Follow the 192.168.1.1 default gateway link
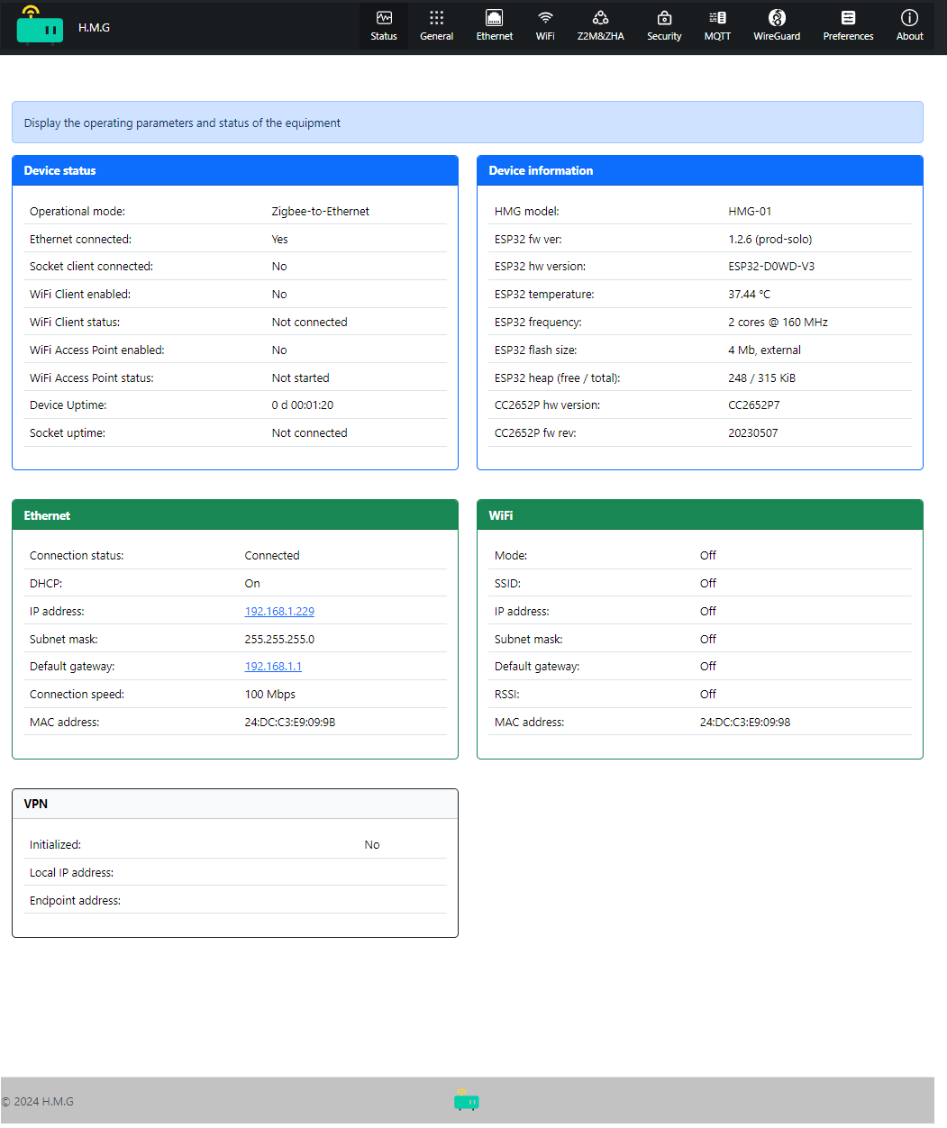Viewport: 947px width, 1128px height. coord(273,667)
